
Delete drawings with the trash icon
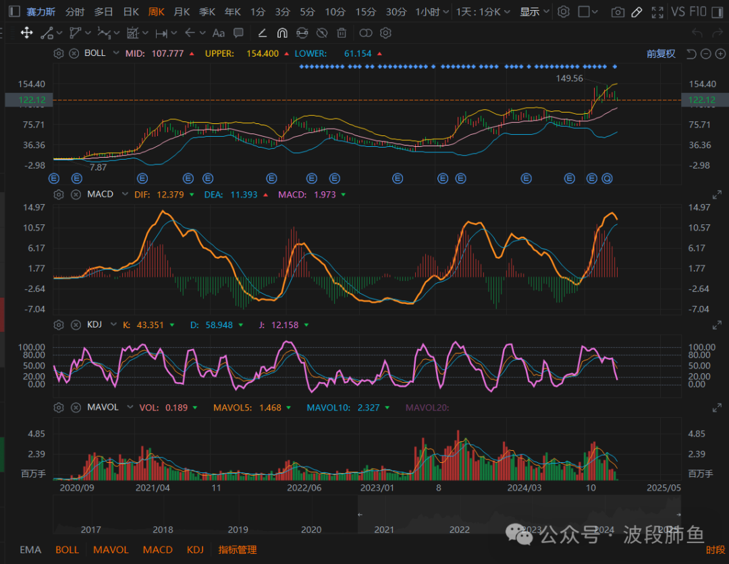342,33
